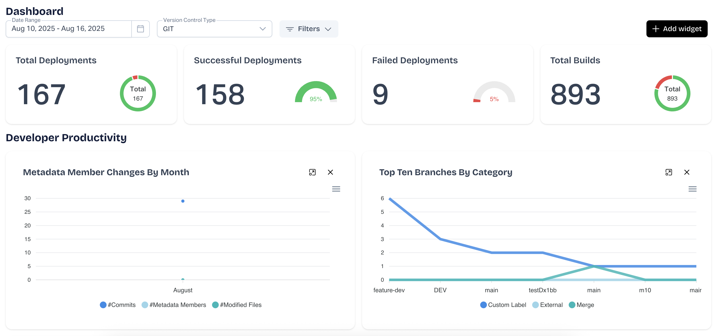Viewport: 719px width, 336px height.
Task: Open the Version Control Type GIT dropdown
Action: [214, 29]
